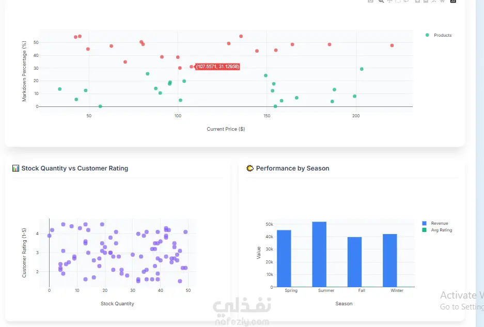The height and width of the screenshot is (327, 484).
Task: Click the bar chart icon beside Stock Quantity title
Action: click(x=15, y=168)
